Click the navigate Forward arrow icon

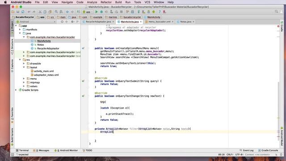[72, 12]
